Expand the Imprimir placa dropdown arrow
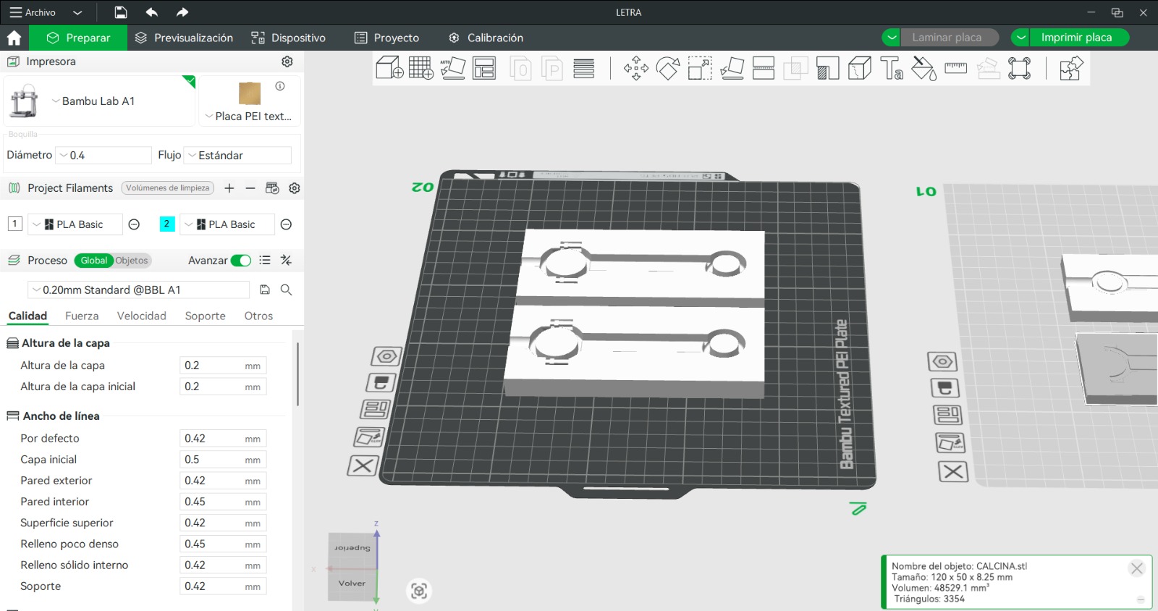1158x611 pixels. tap(1020, 38)
